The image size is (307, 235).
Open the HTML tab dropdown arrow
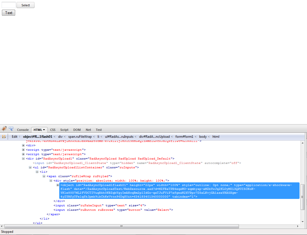pyautogui.click(x=44, y=130)
